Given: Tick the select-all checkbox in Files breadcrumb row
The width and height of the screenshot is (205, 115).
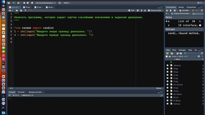Looking at the screenshot, I should point(167,57).
